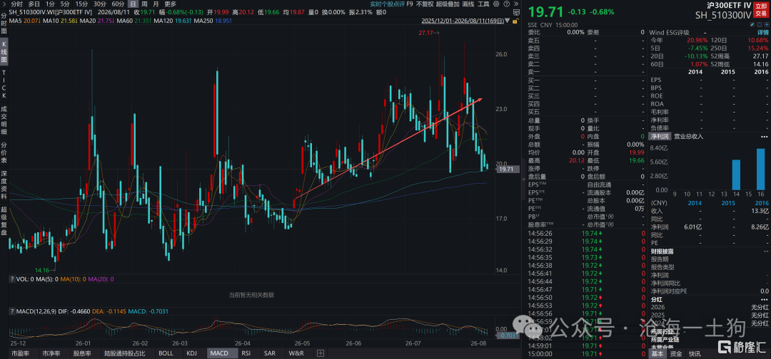The width and height of the screenshot is (771, 359).
Task: Open the 更多 periods dropdown
Action: 170,4
